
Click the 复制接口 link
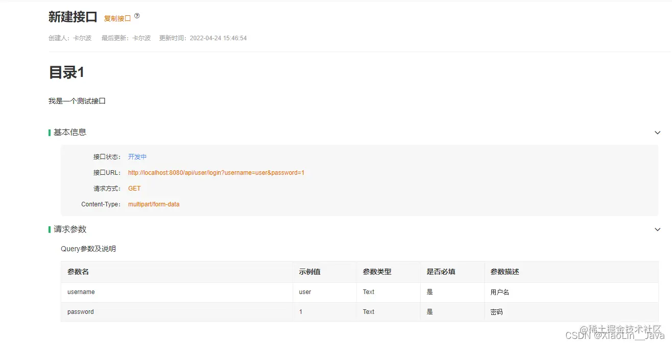[x=117, y=18]
